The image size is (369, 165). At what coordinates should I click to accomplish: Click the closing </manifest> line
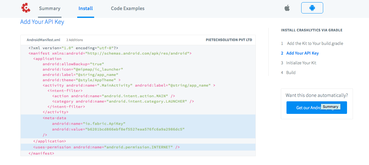pyautogui.click(x=41, y=153)
